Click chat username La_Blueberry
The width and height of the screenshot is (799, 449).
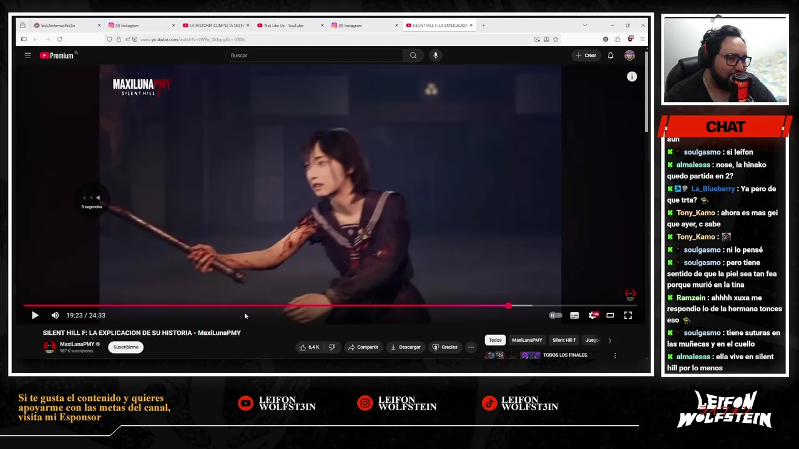[x=713, y=189]
